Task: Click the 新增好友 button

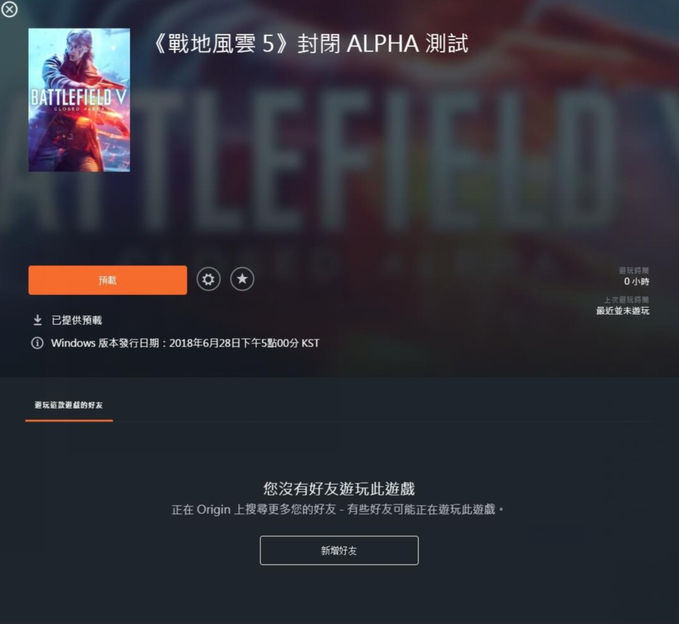Action: coord(339,550)
